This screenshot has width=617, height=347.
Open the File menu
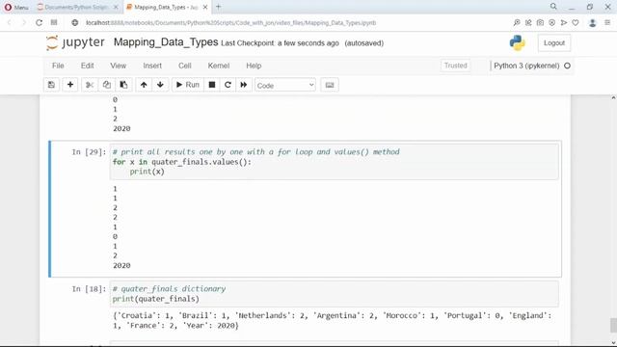click(x=58, y=66)
